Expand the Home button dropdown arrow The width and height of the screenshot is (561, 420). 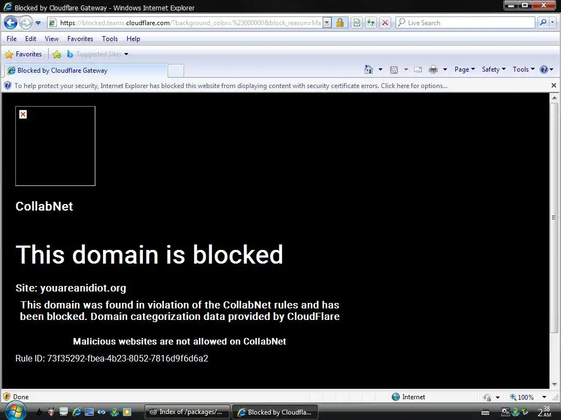coord(380,69)
